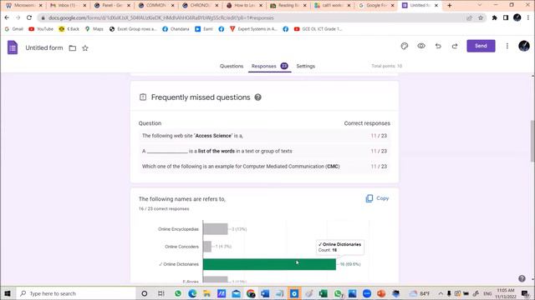Launch Microsoft Edge from the taskbar
The height and width of the screenshot is (300, 535).
coord(192,293)
